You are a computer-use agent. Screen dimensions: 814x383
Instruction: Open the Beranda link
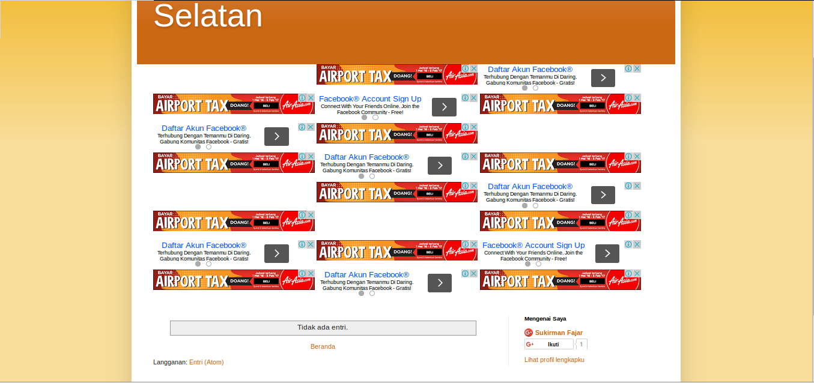[323, 346]
